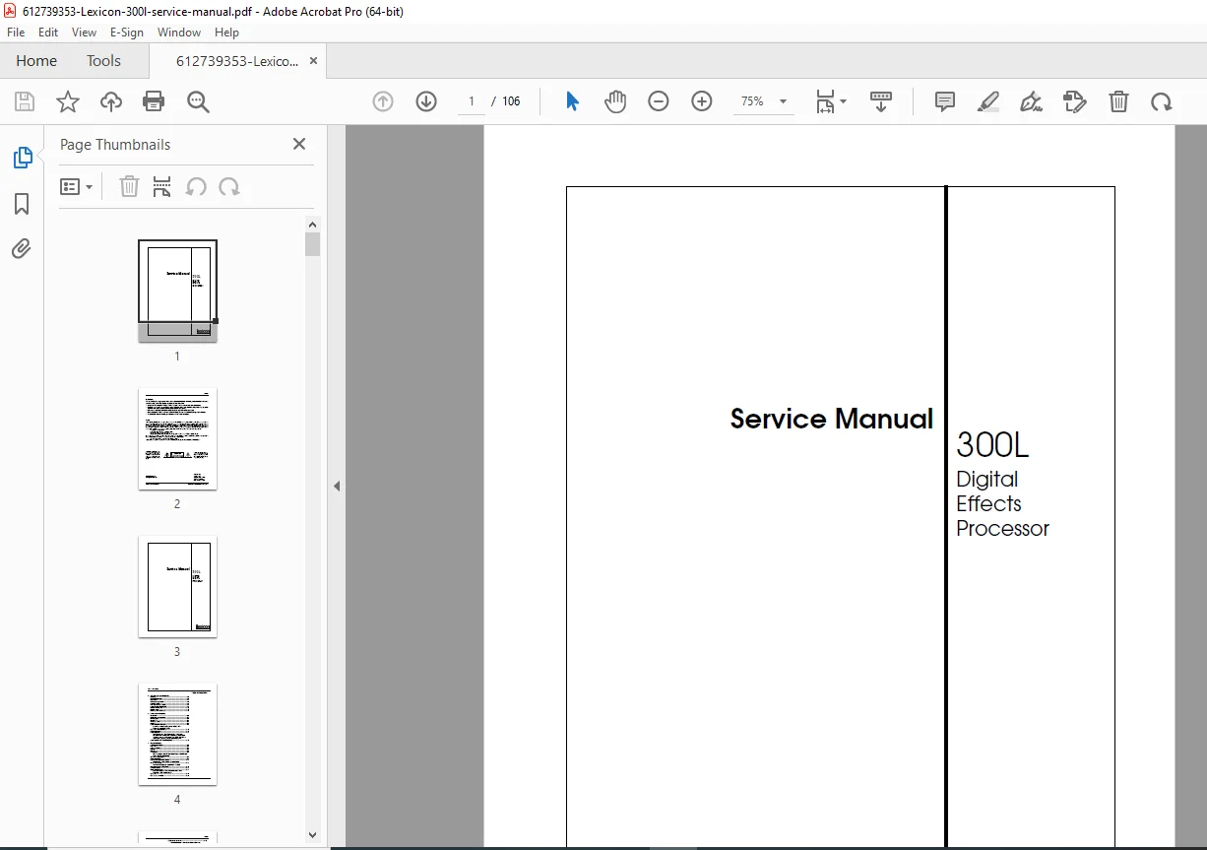The width and height of the screenshot is (1207, 850).
Task: Click the thumbnail scrollbar down arrow
Action: point(313,834)
